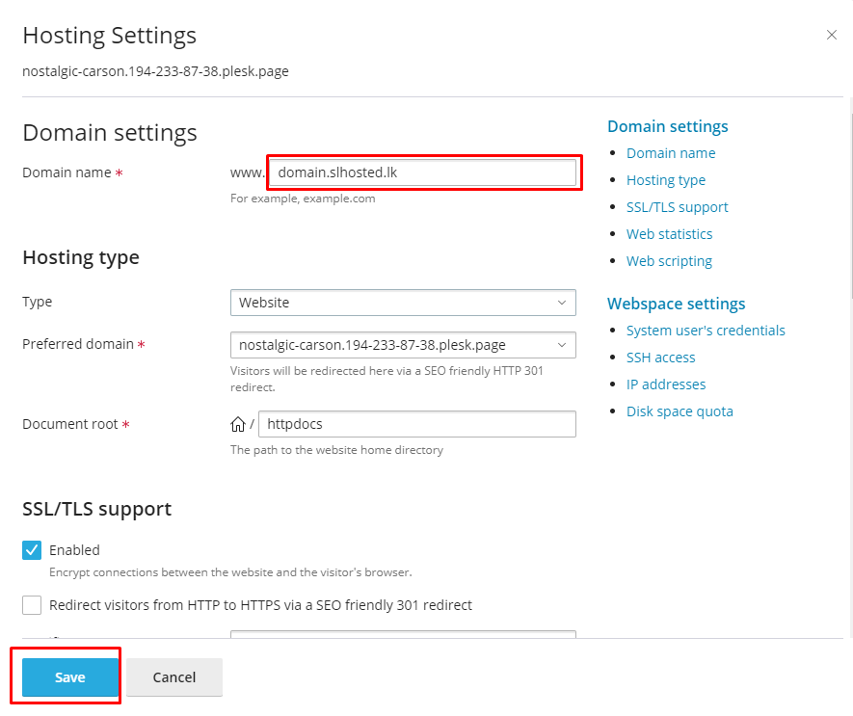Jump to SSH access section
853x716 pixels.
click(660, 358)
